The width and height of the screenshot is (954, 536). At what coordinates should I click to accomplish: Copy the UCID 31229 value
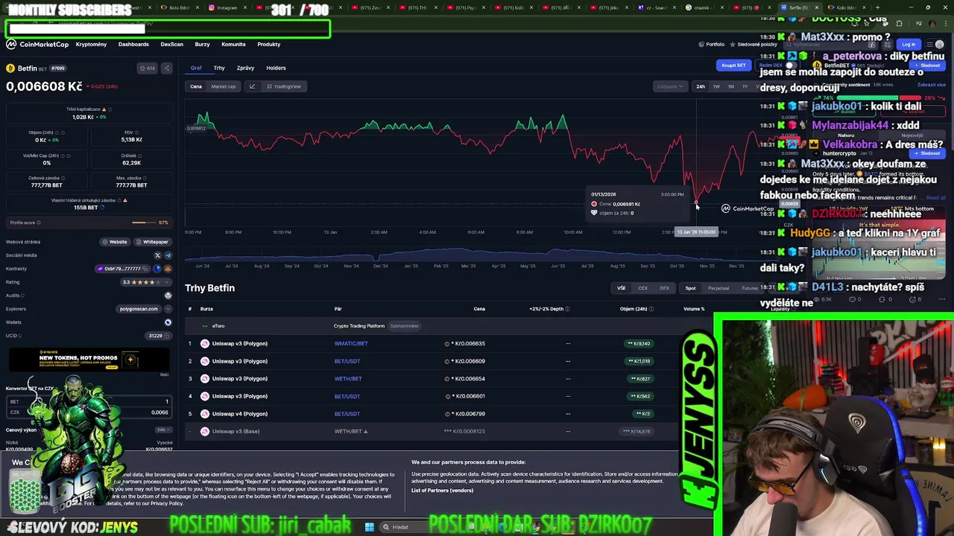[x=167, y=336]
